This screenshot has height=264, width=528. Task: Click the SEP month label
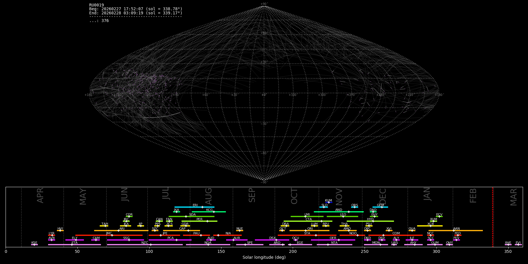tap(252, 195)
